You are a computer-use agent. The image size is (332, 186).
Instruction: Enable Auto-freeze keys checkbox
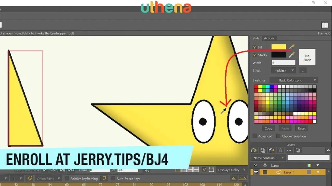[113, 178]
